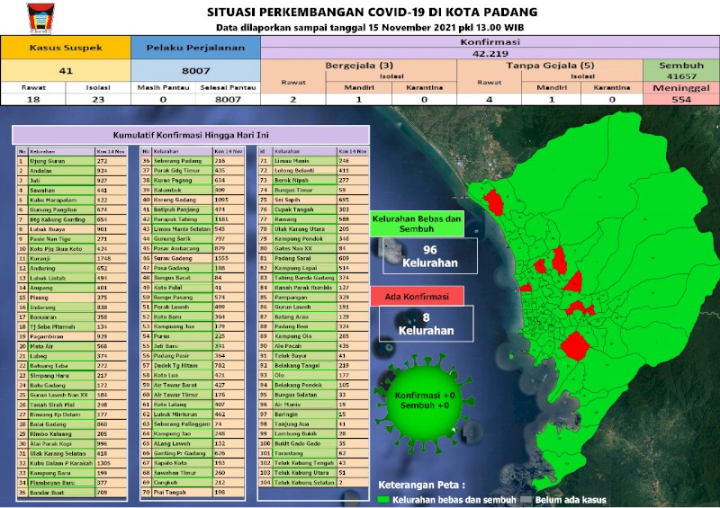720x508 pixels.
Task: Select the 'Parupuk Tabing' row showing 1181
Action: [193, 218]
